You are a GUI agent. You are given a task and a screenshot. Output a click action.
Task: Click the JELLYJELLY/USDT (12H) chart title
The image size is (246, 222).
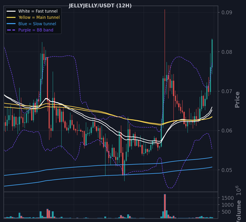[100, 6]
